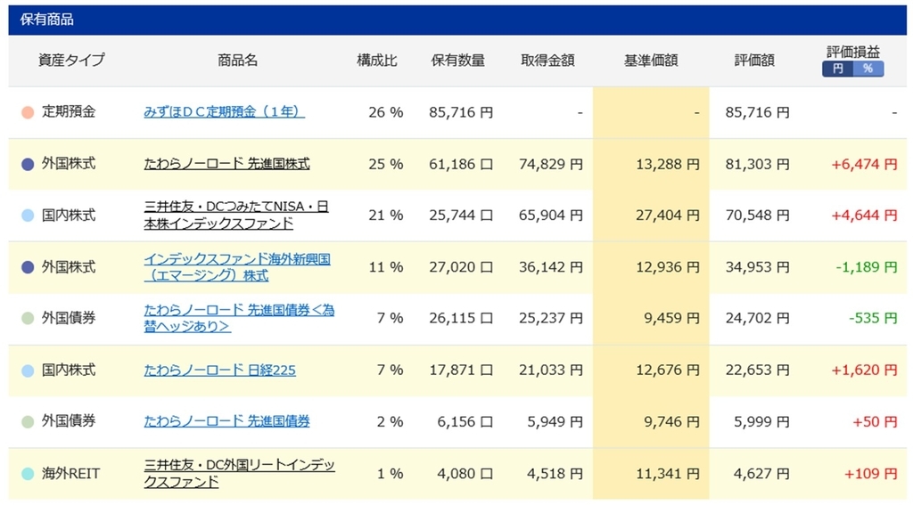
Task: Click the 13,288 円 base price cell
Action: (667, 164)
